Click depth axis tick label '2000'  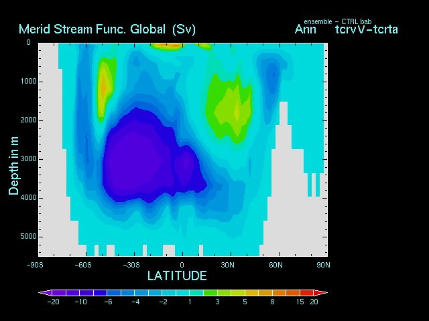click(28, 120)
